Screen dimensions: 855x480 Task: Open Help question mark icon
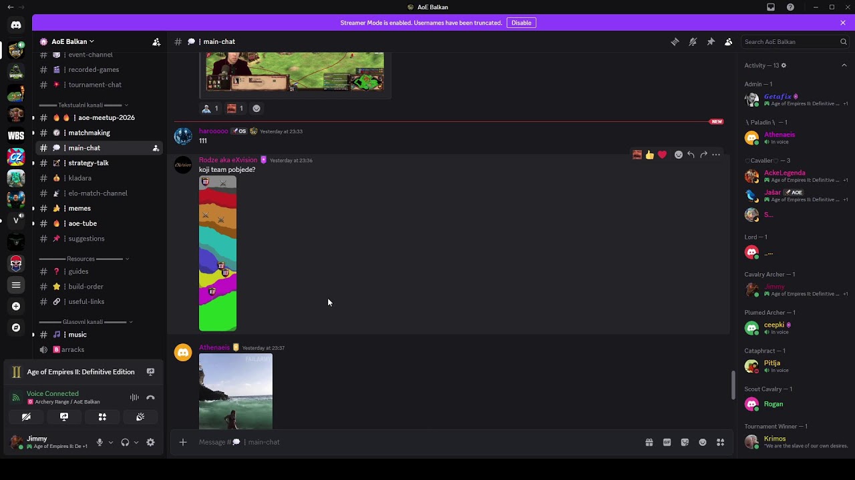tap(790, 7)
